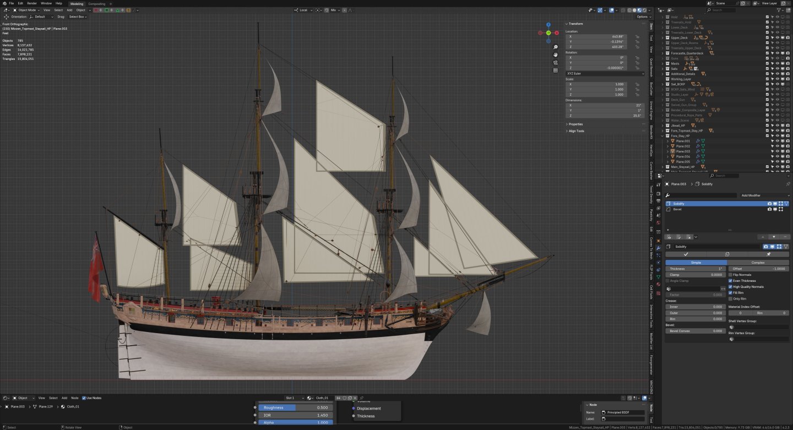Open the File menu
793x430 pixels.
click(11, 3)
